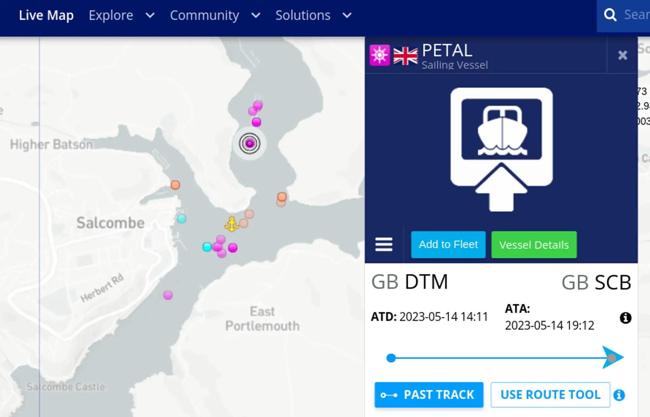Select the targeted PETAL vessel marker on map
The width and height of the screenshot is (650, 417).
click(x=250, y=144)
